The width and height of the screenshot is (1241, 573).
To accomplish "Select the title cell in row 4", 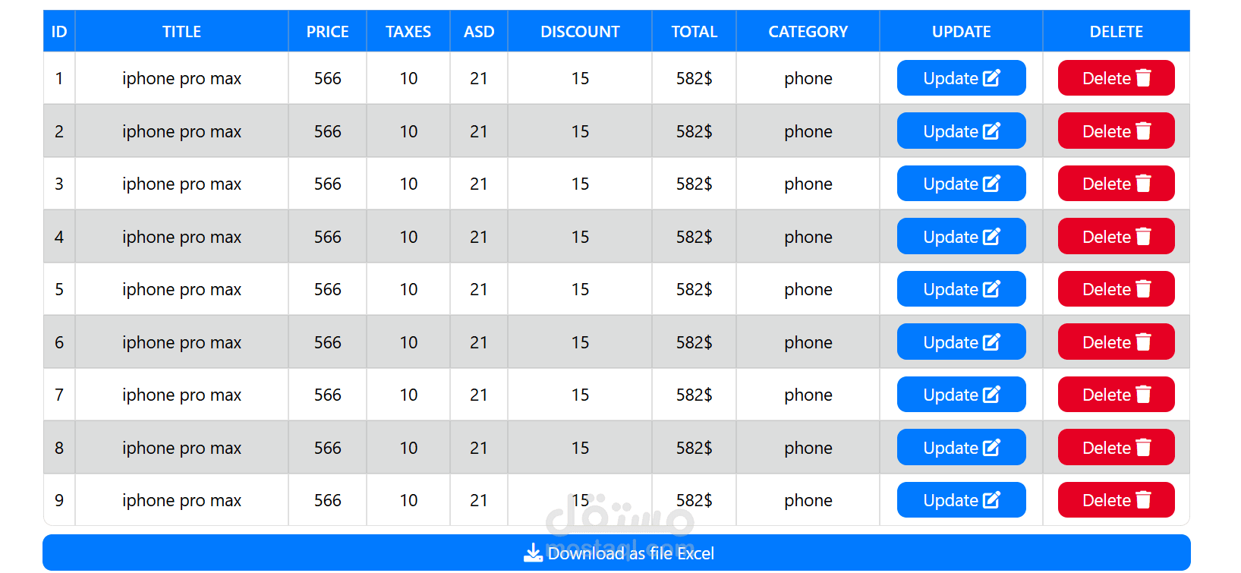I will pos(181,237).
